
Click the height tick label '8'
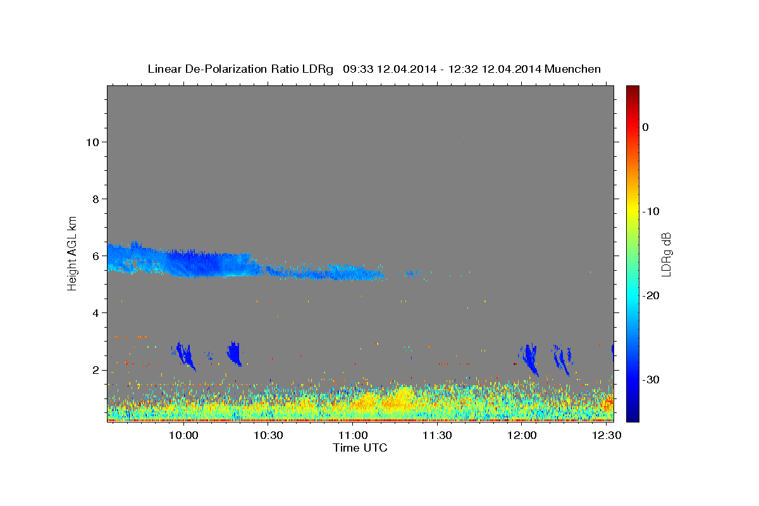94,199
